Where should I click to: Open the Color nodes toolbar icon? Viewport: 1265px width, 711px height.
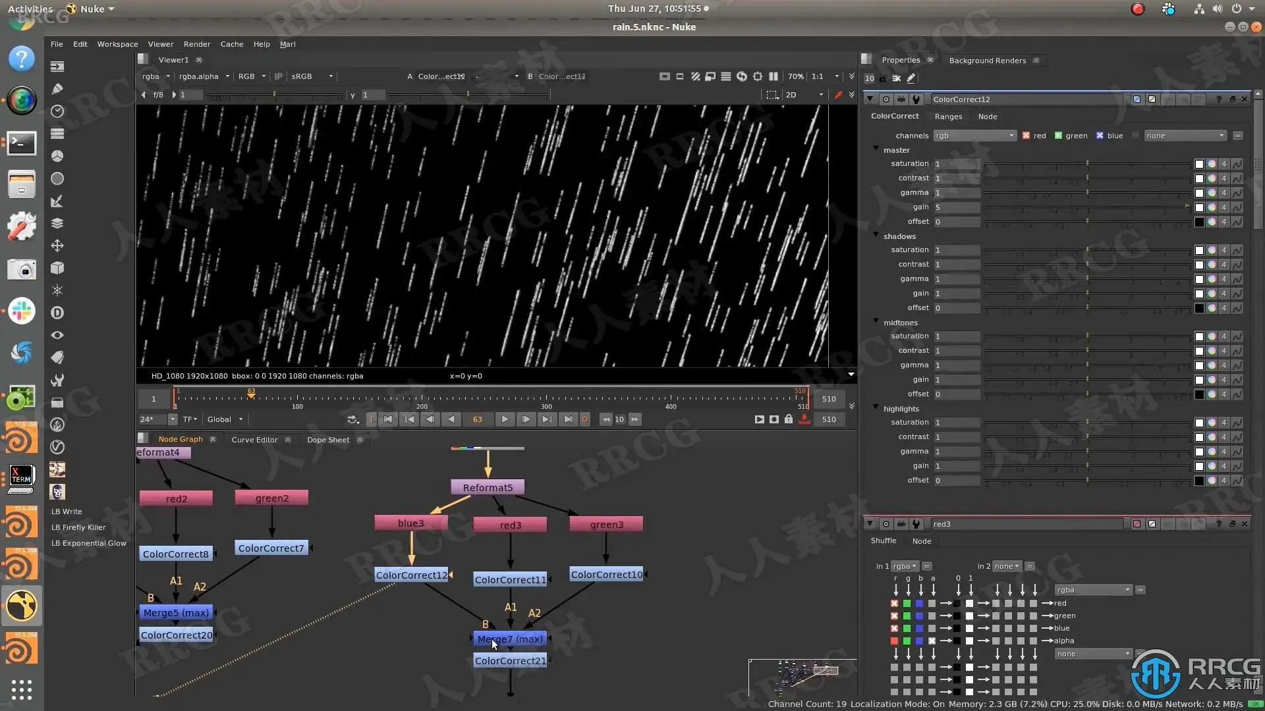coord(57,156)
